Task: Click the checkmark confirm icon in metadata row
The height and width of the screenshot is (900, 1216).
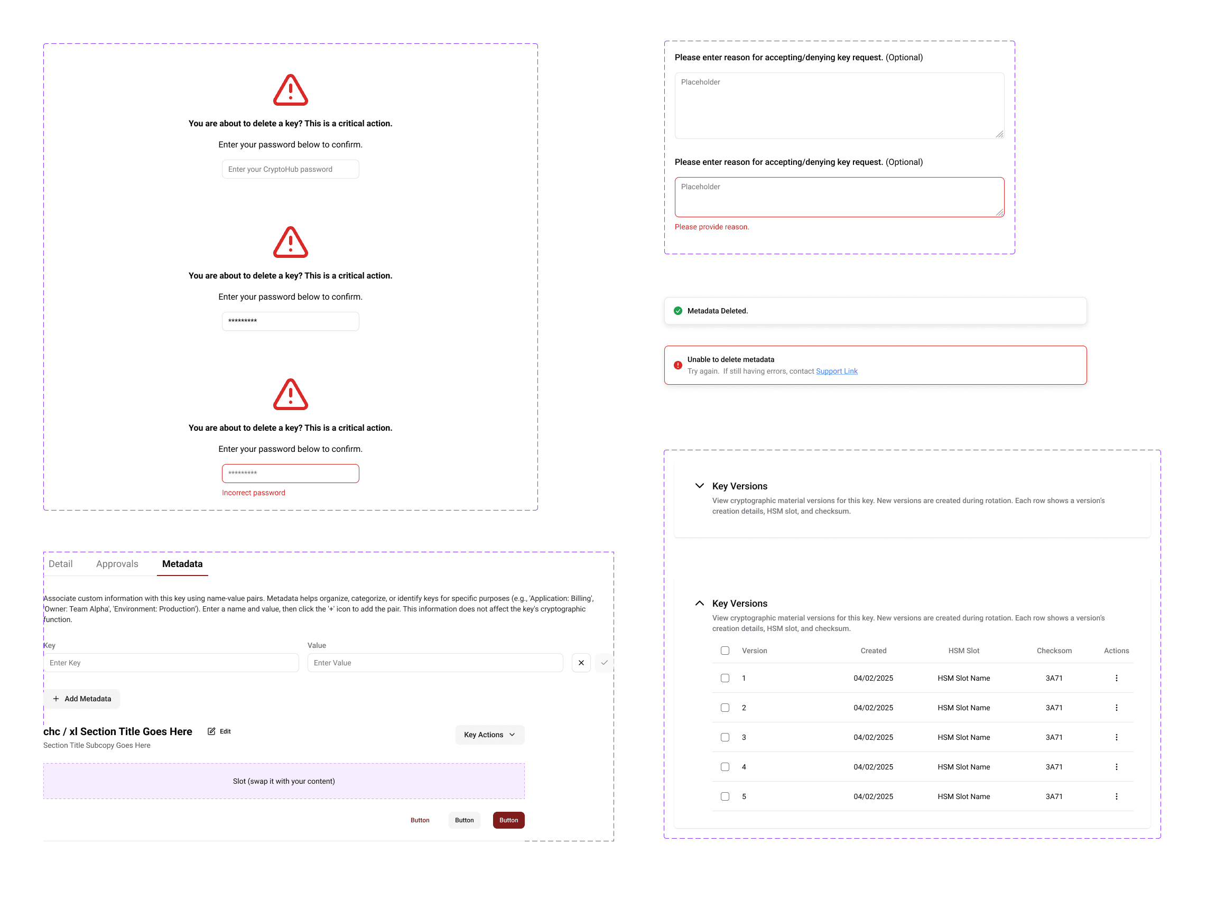Action: (x=604, y=663)
